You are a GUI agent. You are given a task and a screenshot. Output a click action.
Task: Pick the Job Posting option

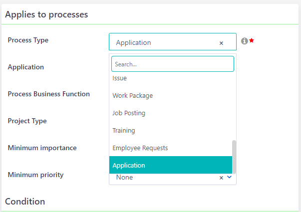pos(129,113)
